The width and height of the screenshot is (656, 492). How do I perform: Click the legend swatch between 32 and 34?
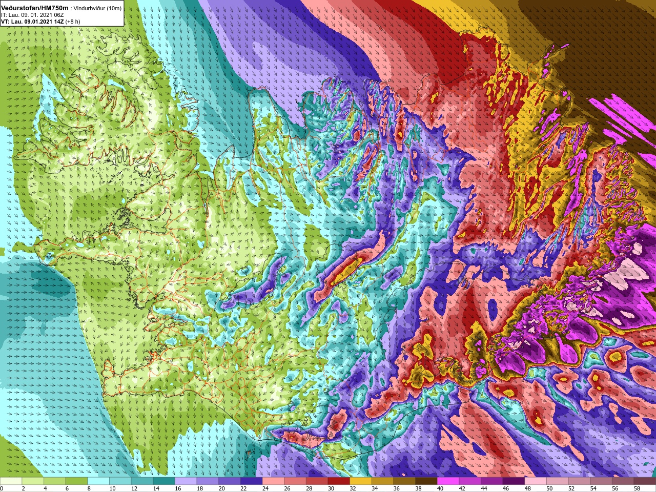tap(361, 482)
